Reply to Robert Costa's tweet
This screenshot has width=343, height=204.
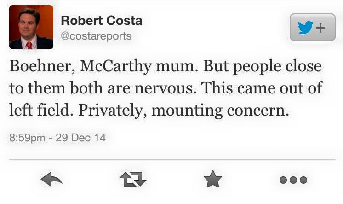tap(51, 179)
